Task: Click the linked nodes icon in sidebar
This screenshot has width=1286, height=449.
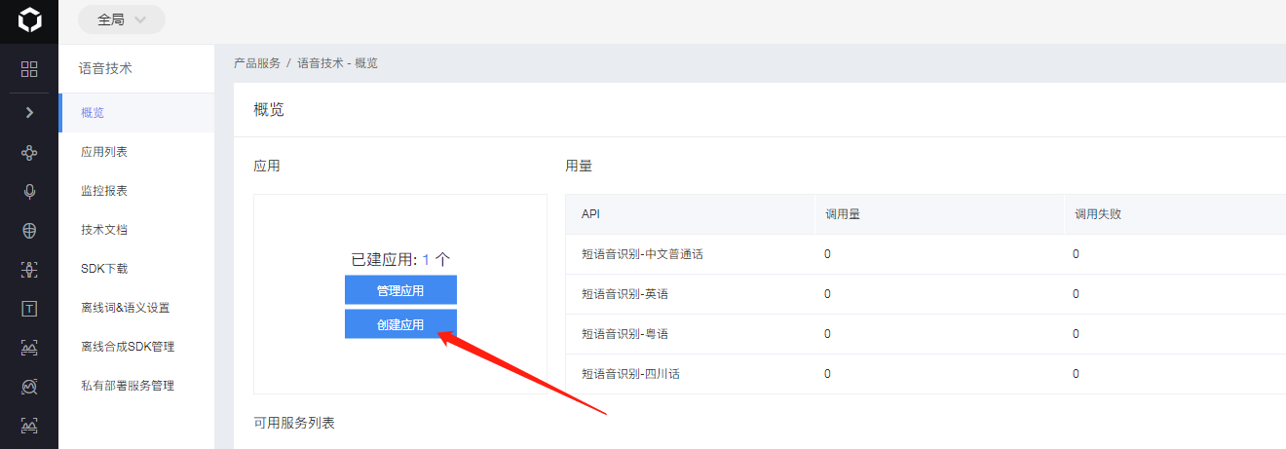Action: [29, 153]
